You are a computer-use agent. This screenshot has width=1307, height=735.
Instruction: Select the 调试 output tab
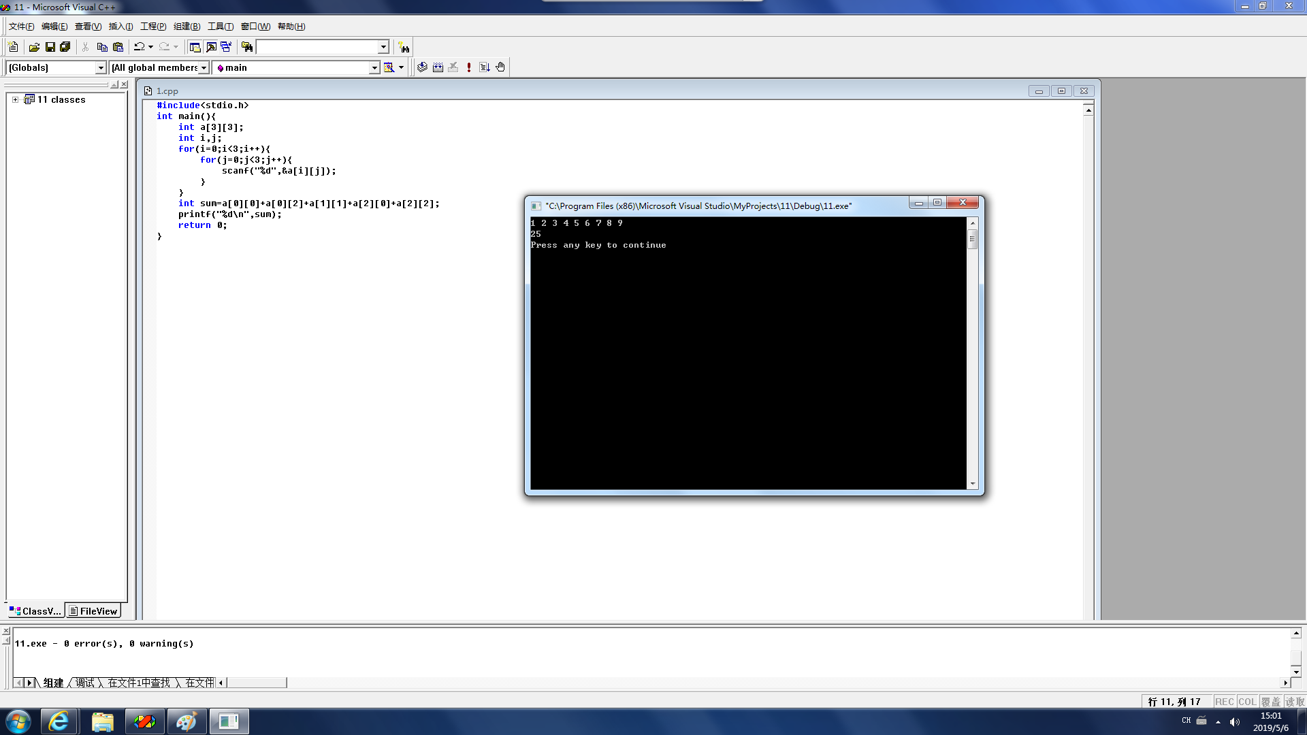pyautogui.click(x=84, y=683)
